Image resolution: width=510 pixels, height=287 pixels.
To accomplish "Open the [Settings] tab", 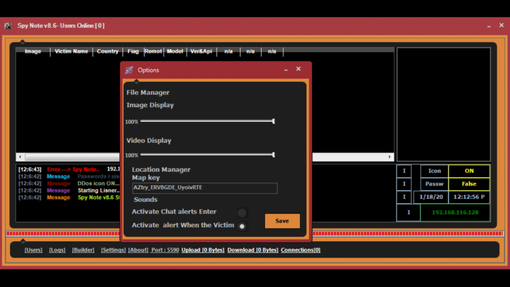I will [x=113, y=250].
